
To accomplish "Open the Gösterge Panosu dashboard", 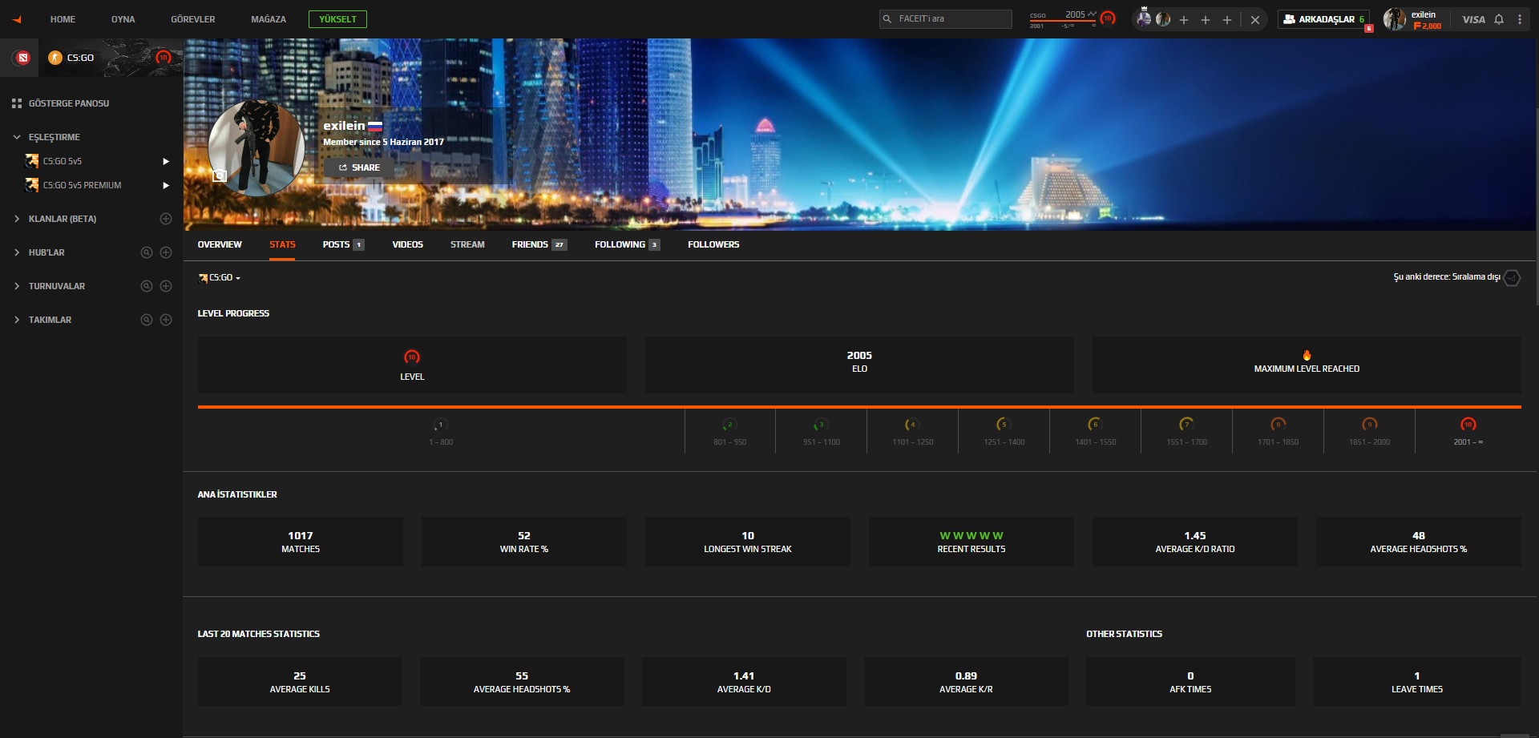I will pyautogui.click(x=61, y=103).
